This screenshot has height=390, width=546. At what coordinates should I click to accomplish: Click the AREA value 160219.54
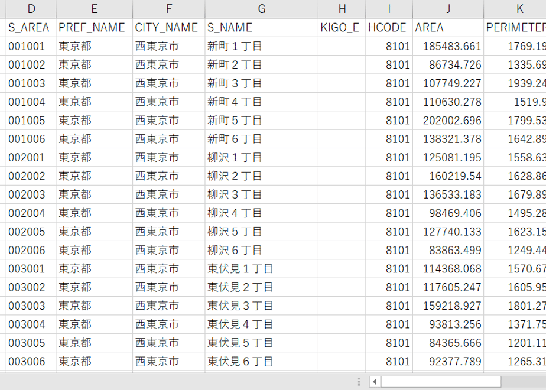[x=448, y=176]
